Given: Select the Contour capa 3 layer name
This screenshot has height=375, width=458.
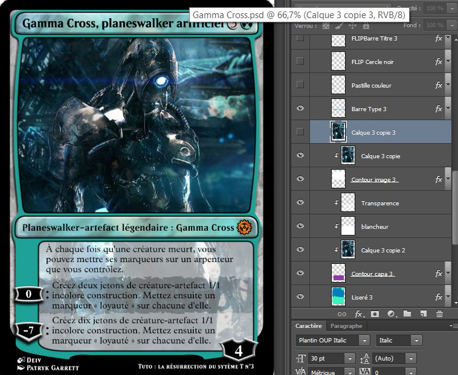Looking at the screenshot, I should point(372,274).
